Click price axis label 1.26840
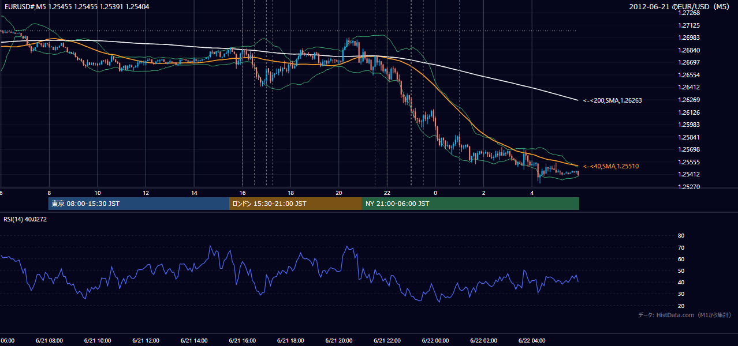This screenshot has width=738, height=346. 689,50
